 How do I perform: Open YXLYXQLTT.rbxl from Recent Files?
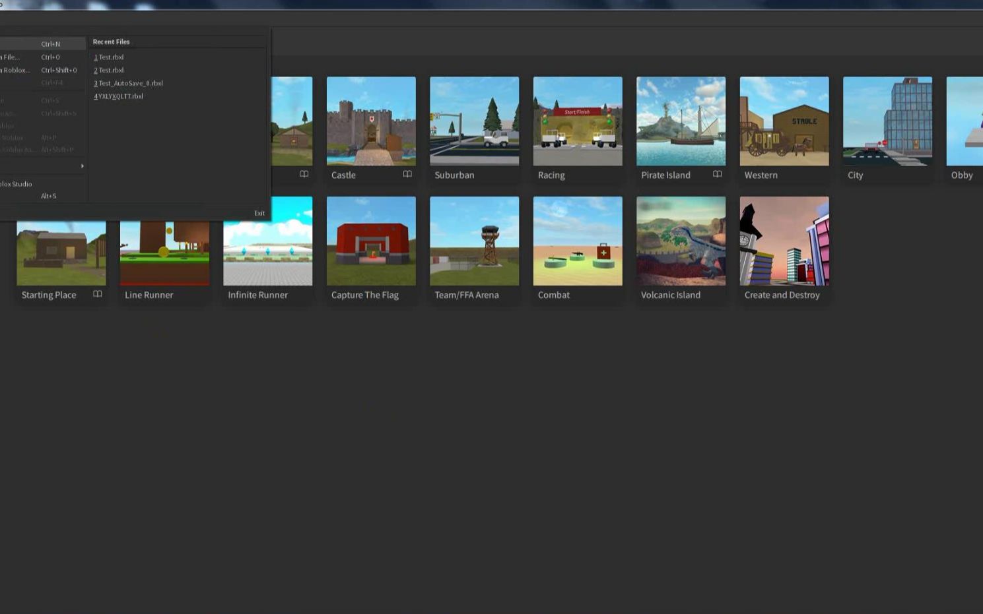119,96
